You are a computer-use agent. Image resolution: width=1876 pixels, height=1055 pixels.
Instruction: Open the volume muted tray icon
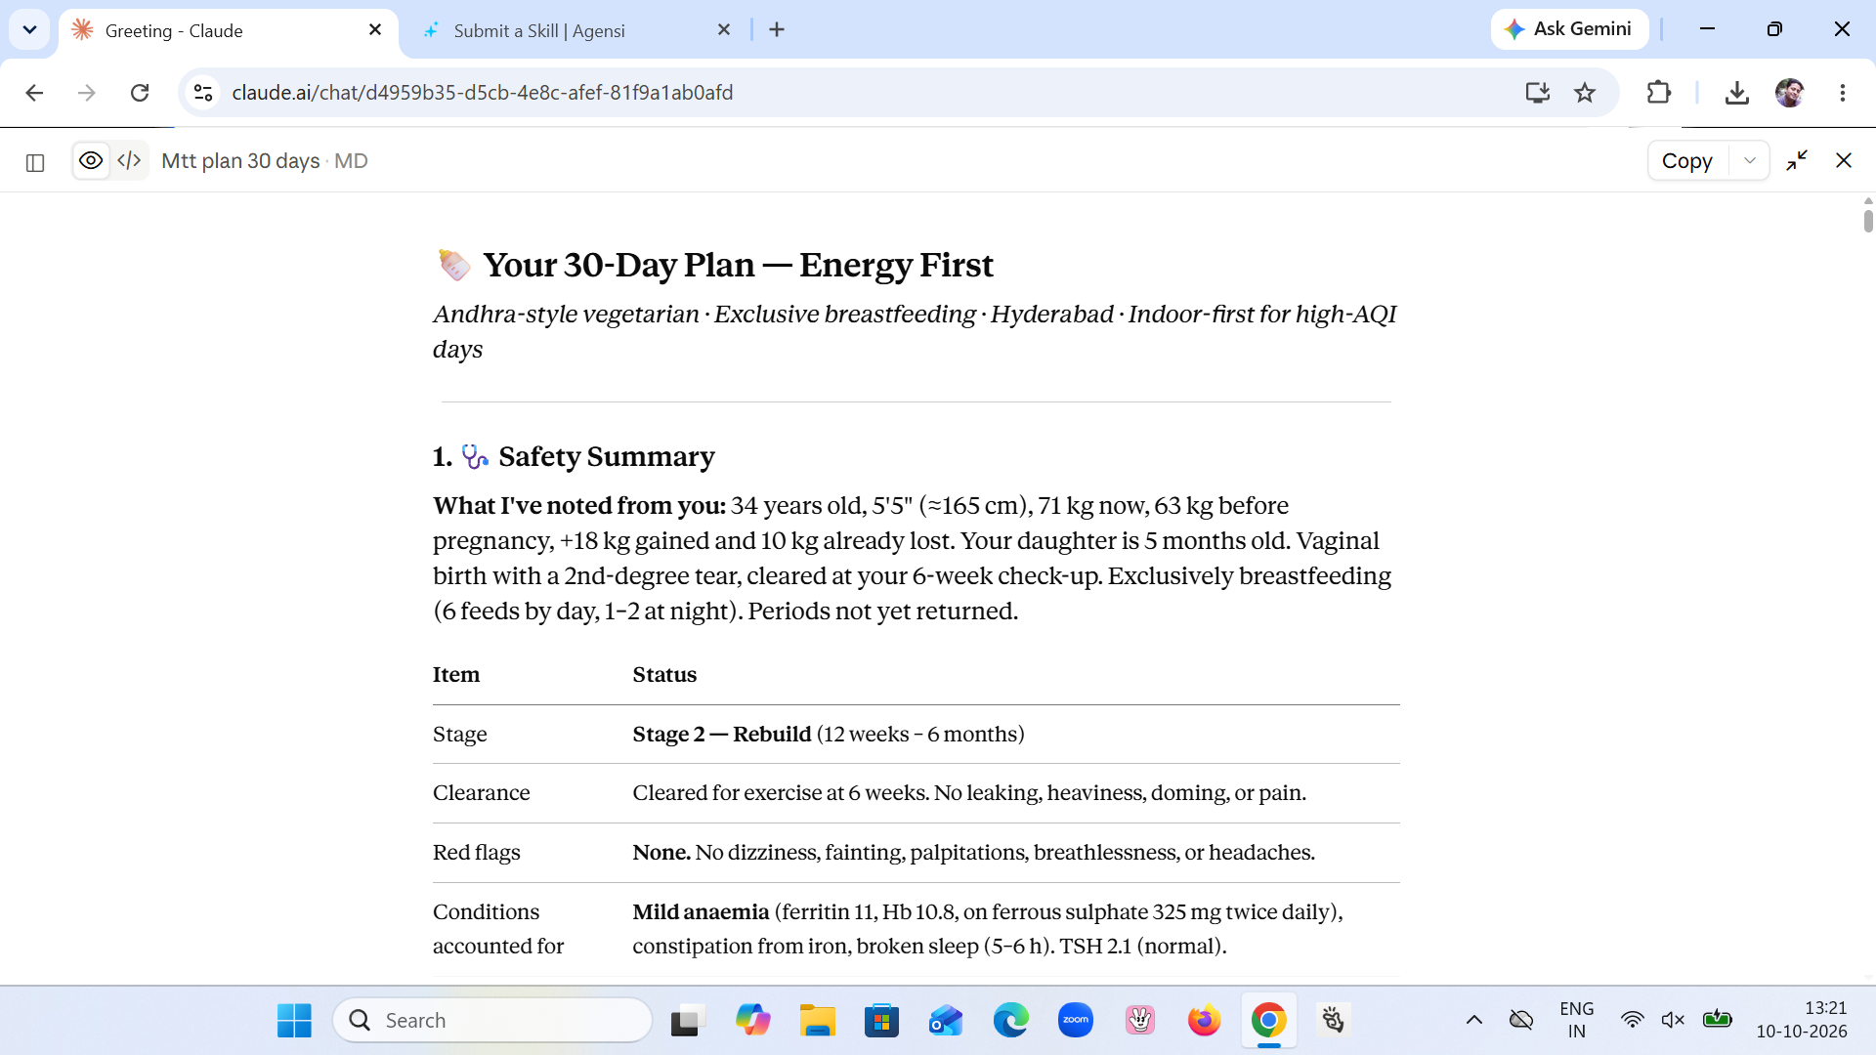coord(1673,1021)
